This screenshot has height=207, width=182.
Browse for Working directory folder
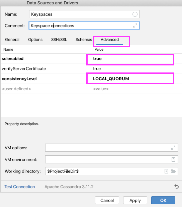point(173,171)
